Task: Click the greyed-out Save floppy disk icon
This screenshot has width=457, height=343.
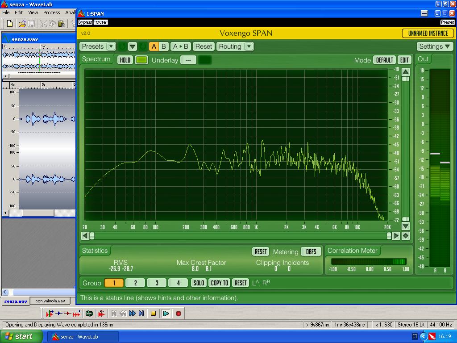Action: 31,24
